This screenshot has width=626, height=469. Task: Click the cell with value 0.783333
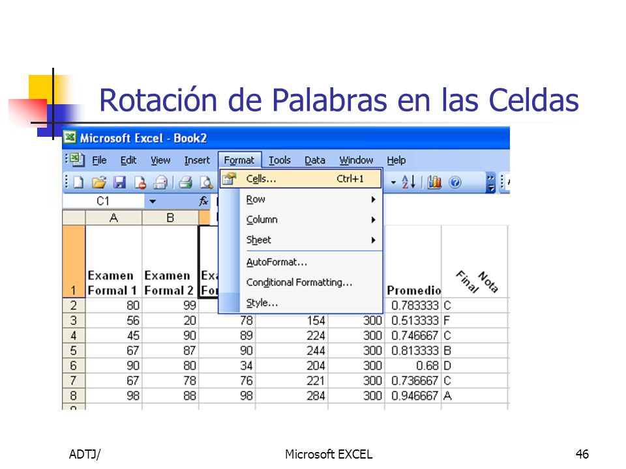click(413, 306)
